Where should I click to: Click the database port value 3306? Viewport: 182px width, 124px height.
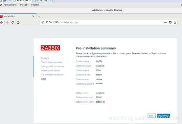[98, 70]
